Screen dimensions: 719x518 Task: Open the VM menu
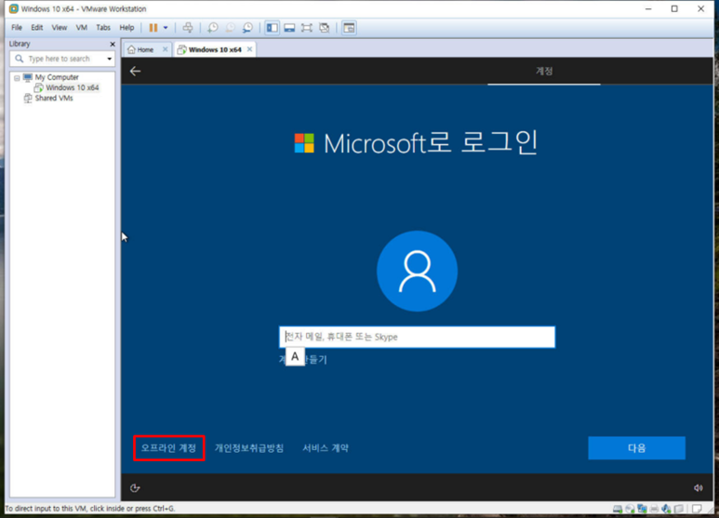coord(82,28)
